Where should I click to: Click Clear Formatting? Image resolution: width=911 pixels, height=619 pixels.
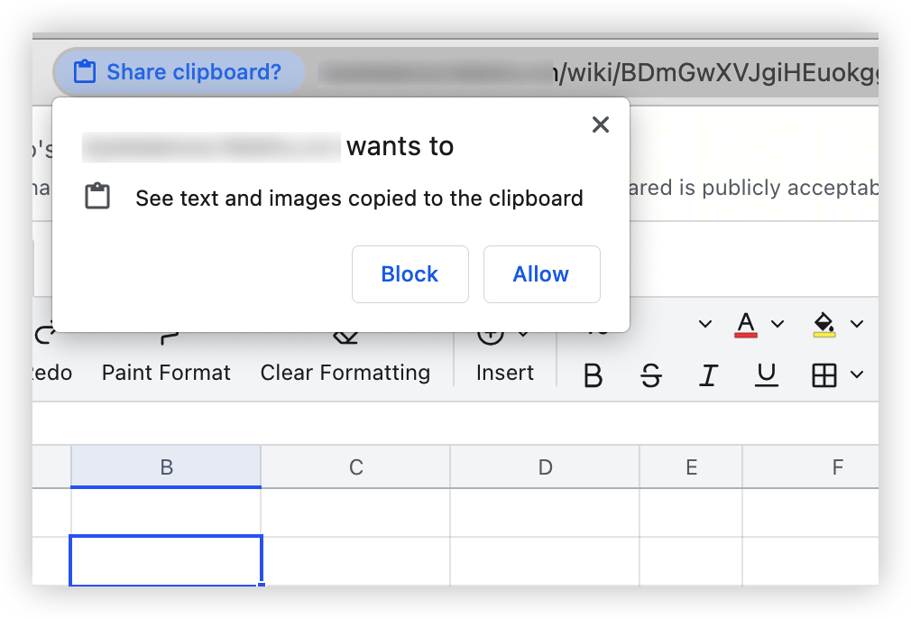(x=345, y=372)
